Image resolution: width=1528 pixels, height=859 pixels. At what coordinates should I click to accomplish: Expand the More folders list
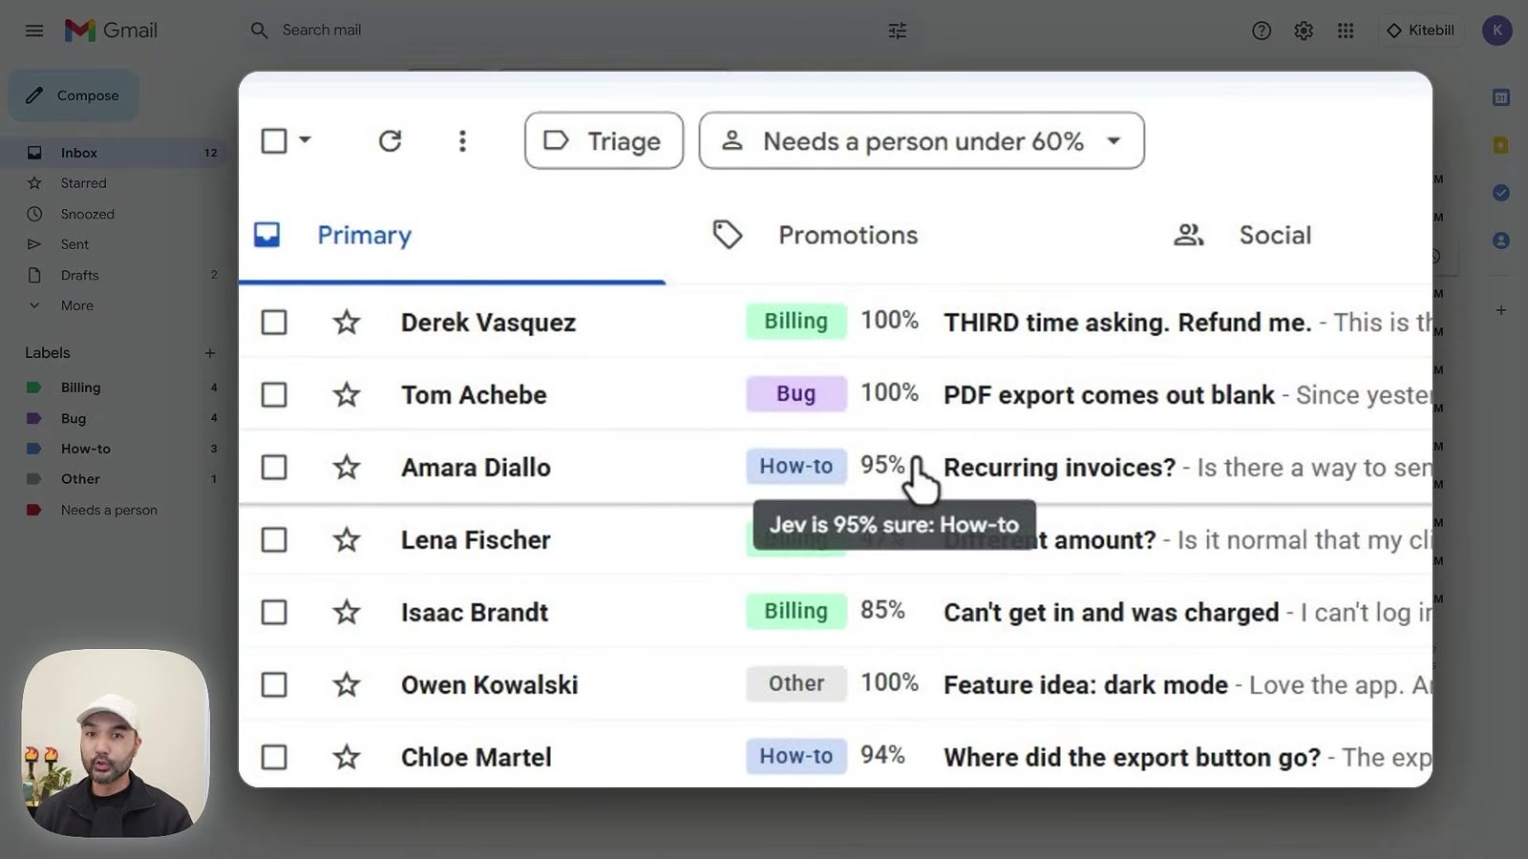point(76,305)
